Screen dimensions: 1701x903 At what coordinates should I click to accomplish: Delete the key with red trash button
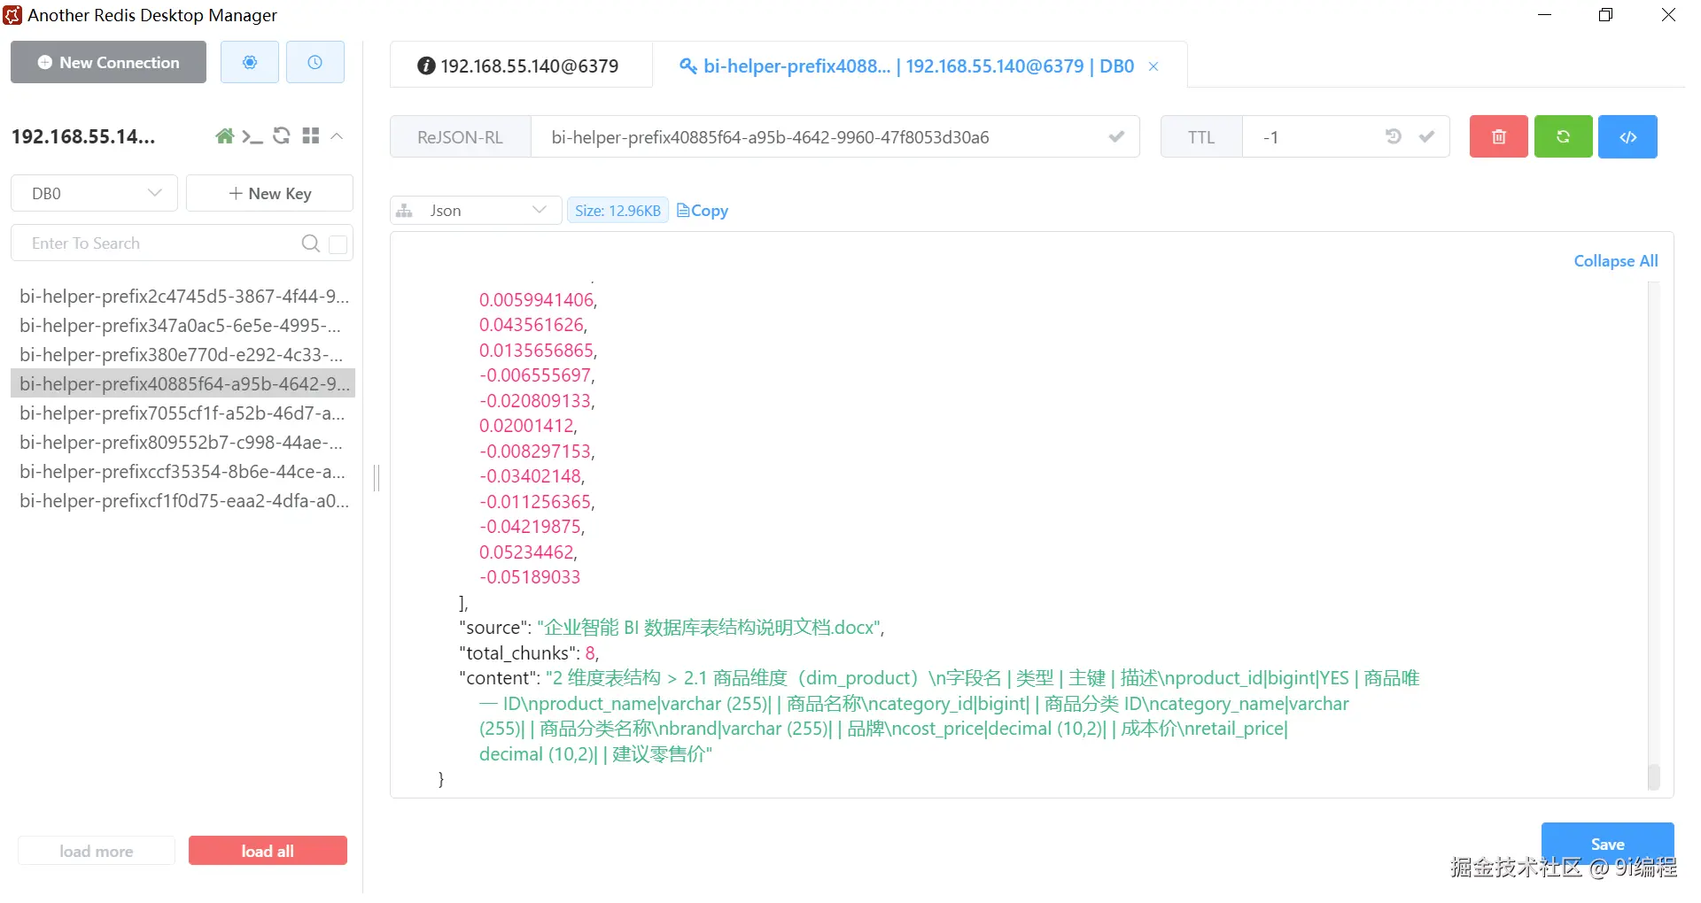(1498, 136)
